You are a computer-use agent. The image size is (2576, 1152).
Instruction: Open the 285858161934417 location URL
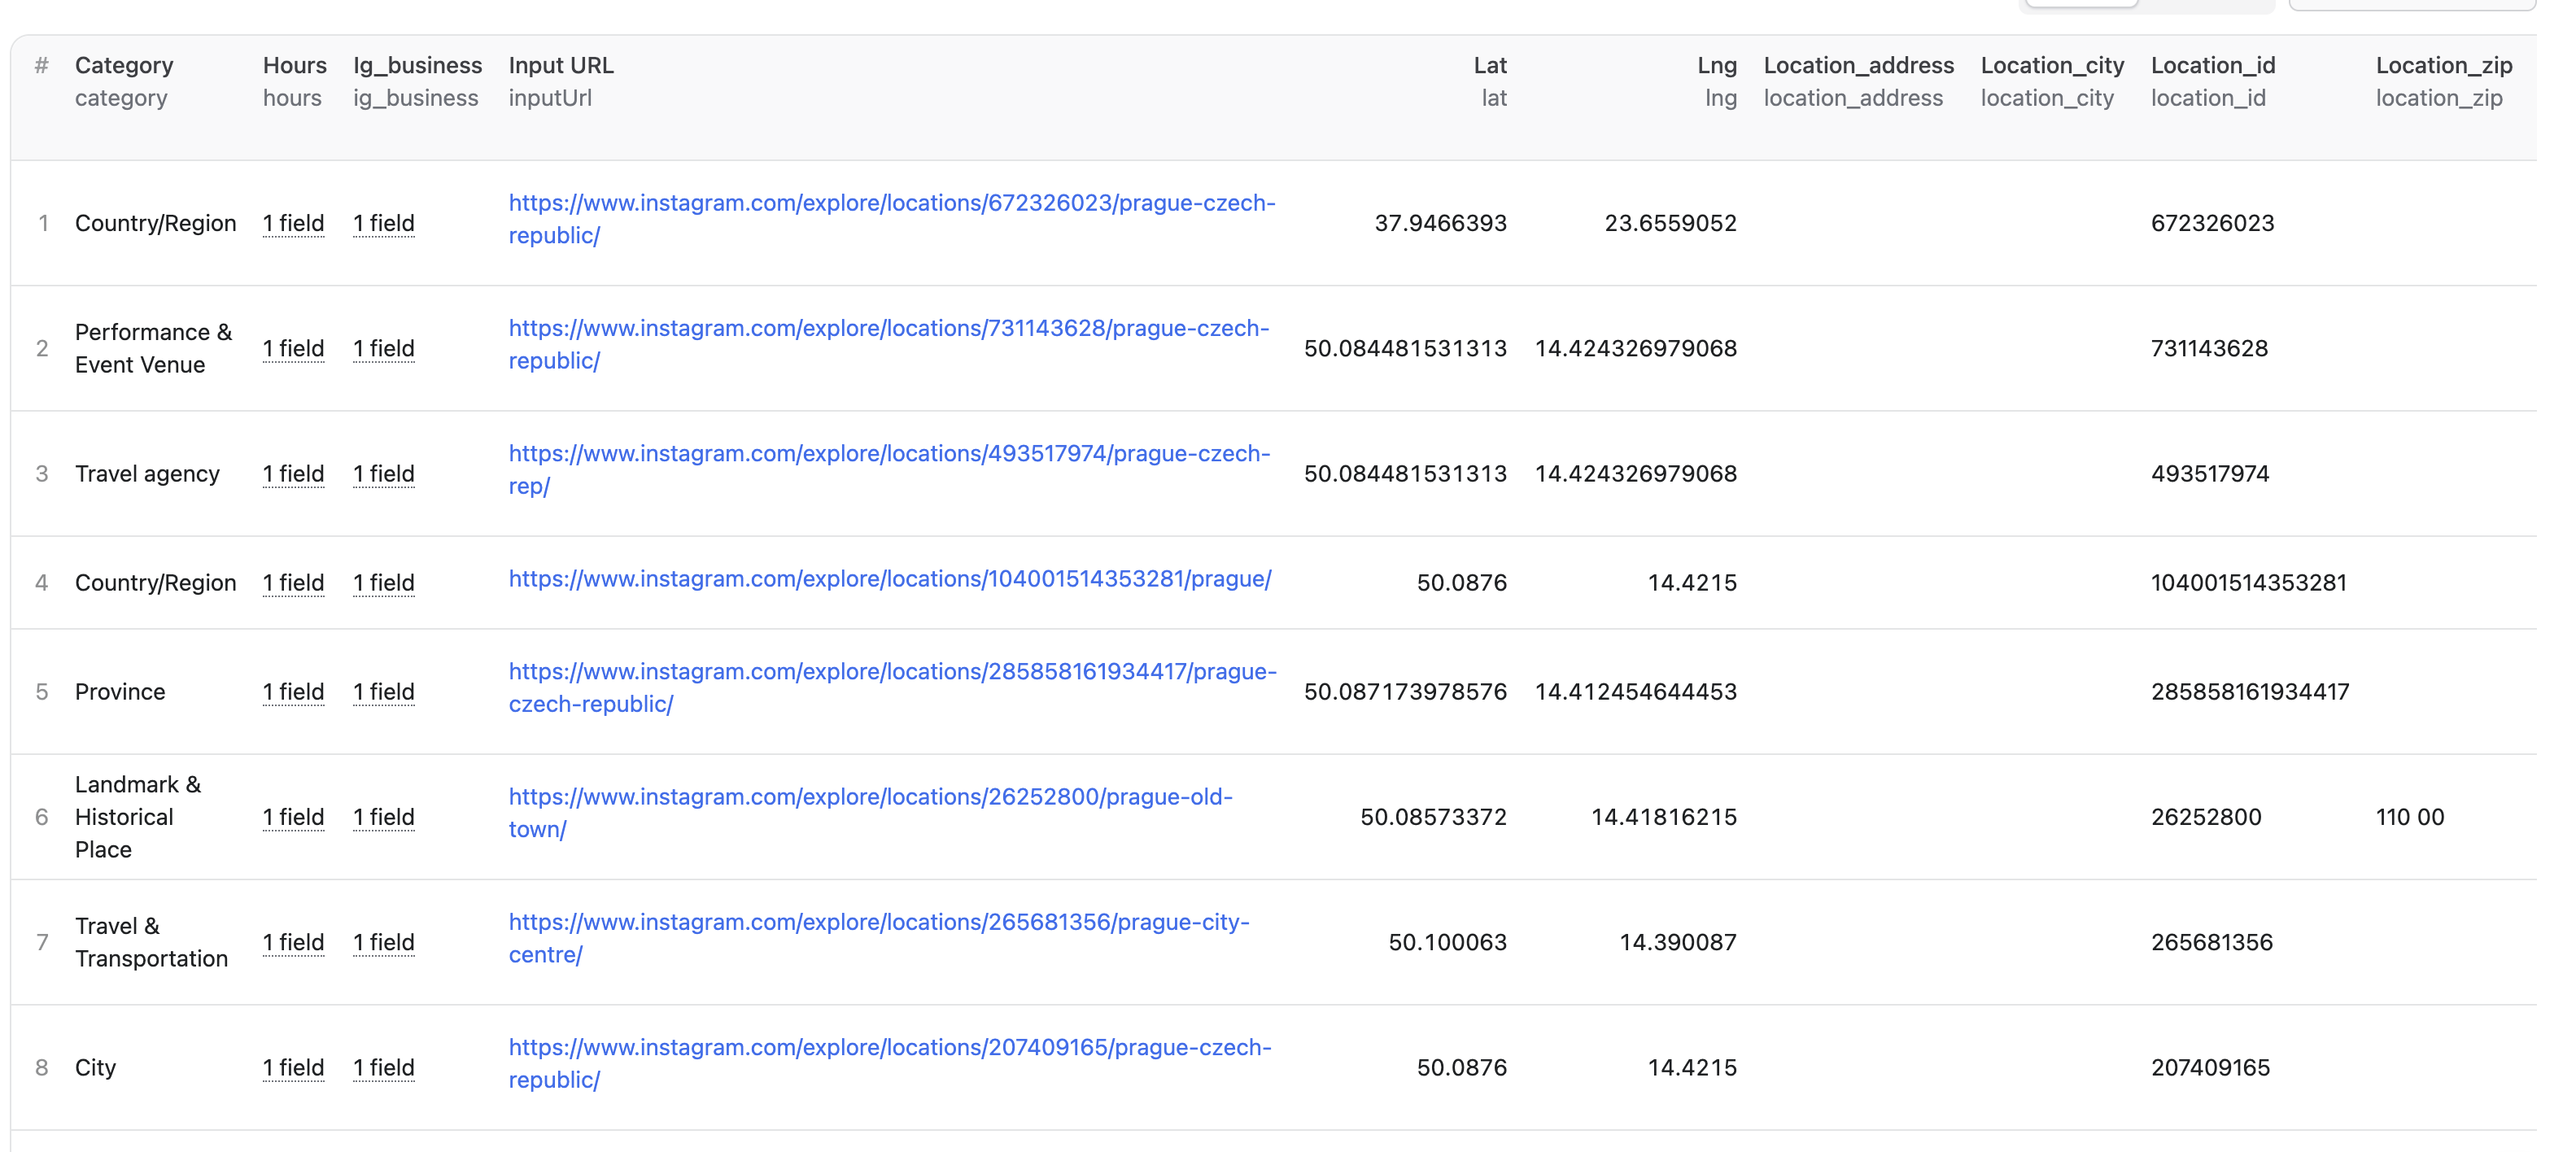point(891,672)
